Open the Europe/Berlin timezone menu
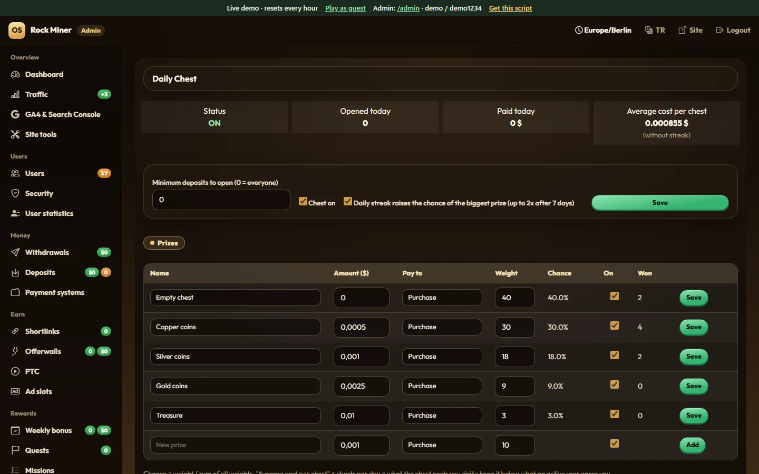Viewport: 759px width, 474px height. 603,30
